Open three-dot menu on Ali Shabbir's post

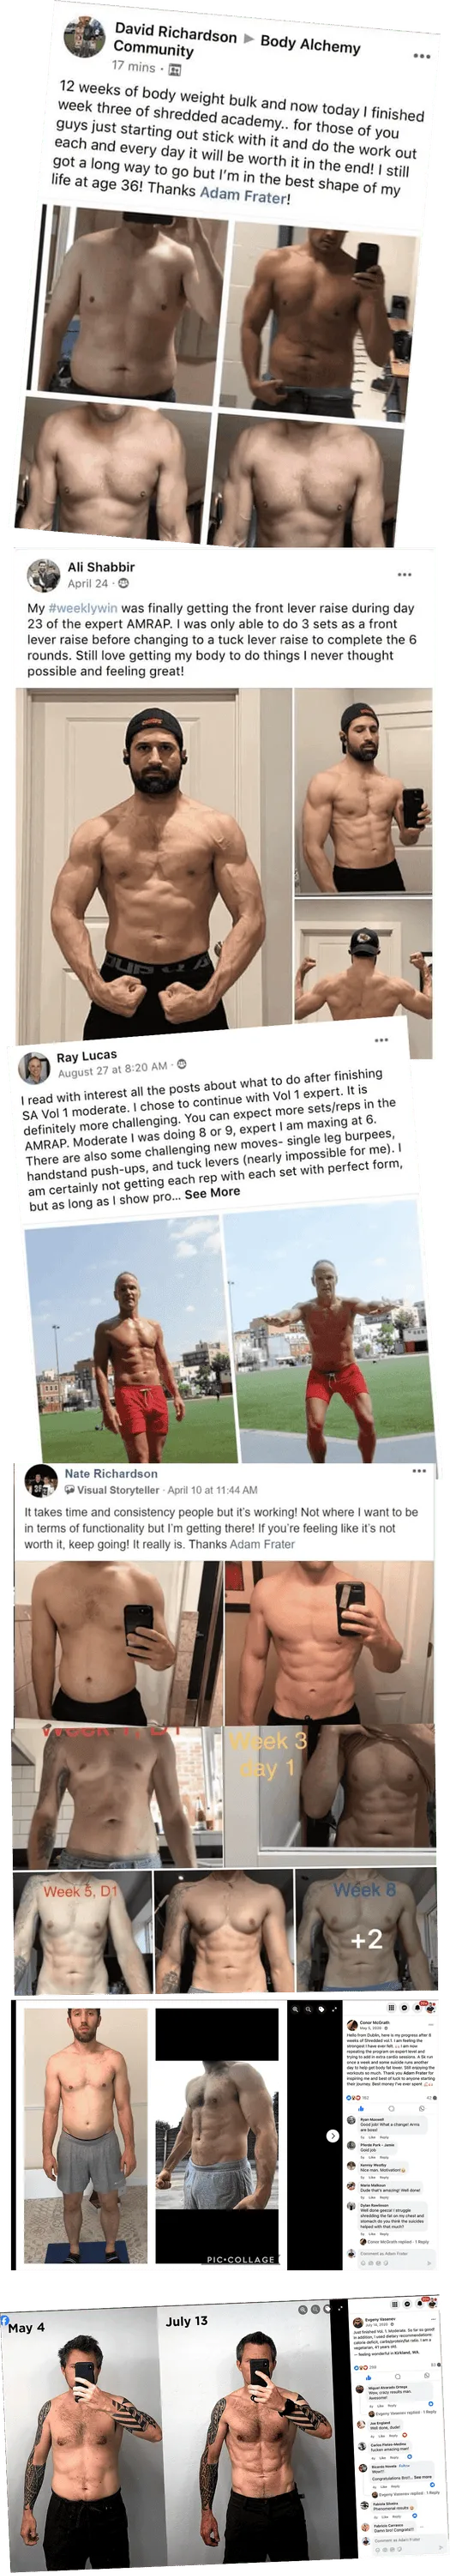coord(404,575)
